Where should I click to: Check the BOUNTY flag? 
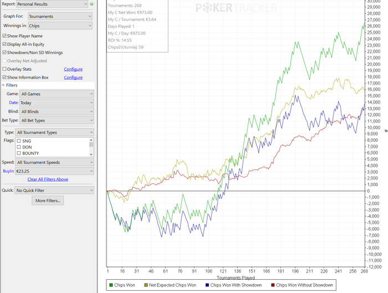[x=19, y=153]
